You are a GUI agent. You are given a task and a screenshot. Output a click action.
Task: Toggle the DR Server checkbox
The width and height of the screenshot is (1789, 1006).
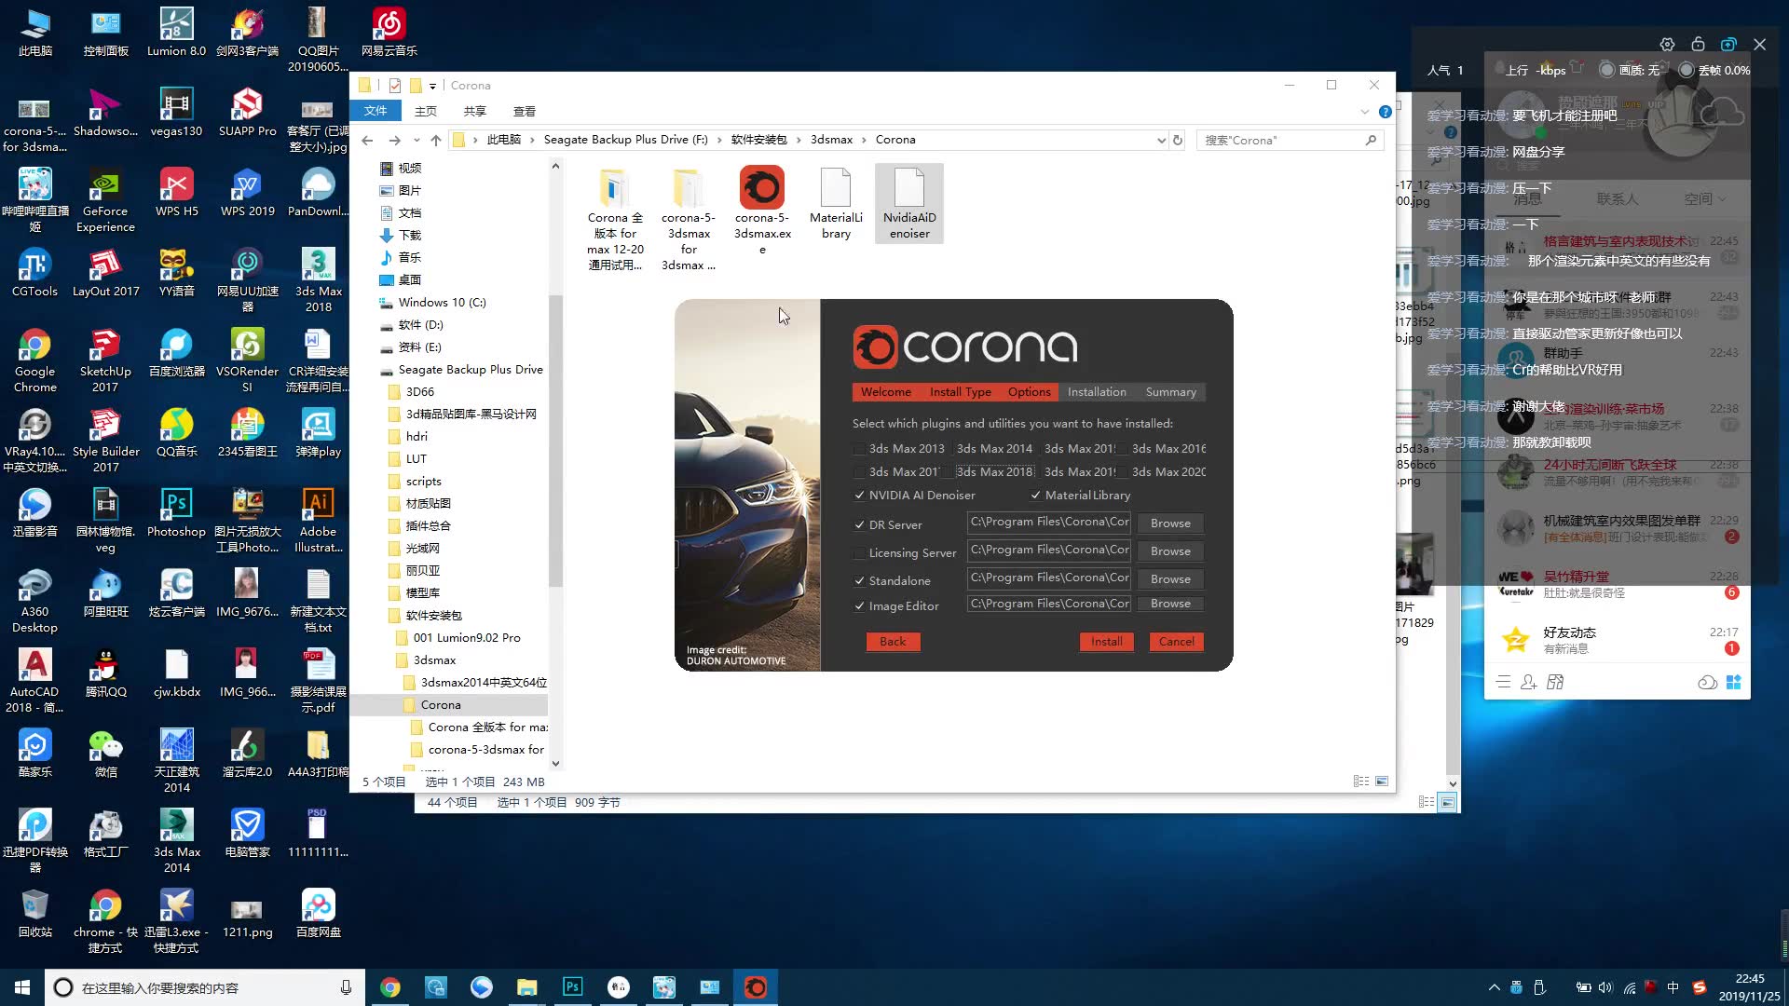(x=859, y=525)
